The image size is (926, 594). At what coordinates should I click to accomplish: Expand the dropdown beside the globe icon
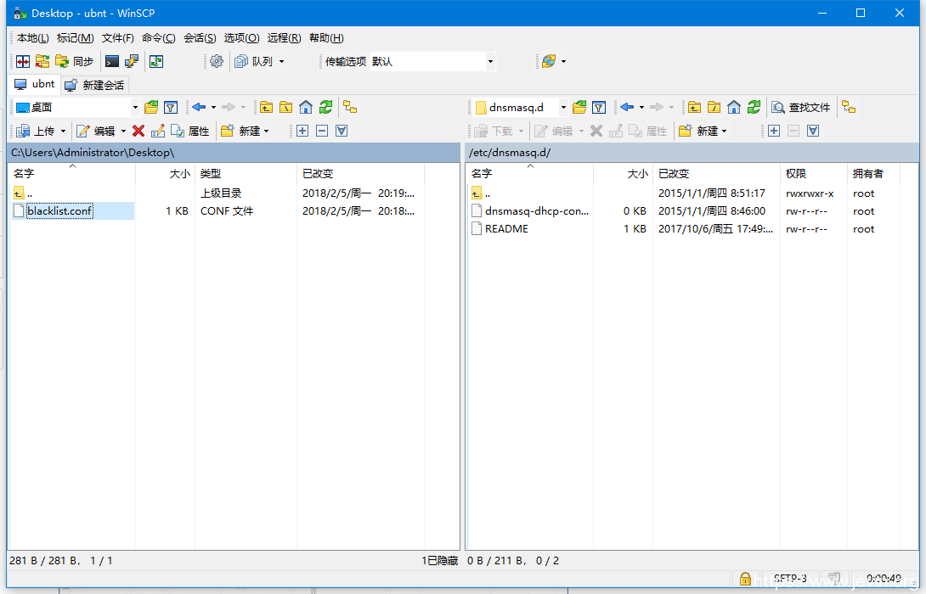click(563, 61)
